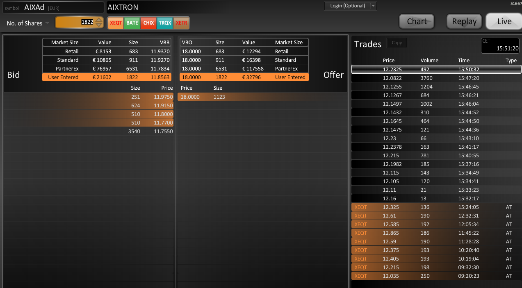
Task: Select the trade at 15:46:04
Action: pos(436,104)
